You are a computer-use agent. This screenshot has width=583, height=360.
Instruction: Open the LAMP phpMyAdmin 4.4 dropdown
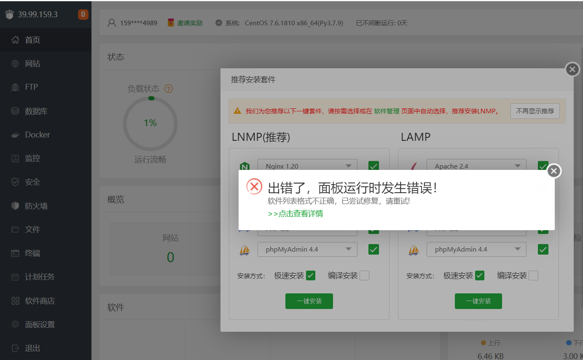pyautogui.click(x=476, y=250)
